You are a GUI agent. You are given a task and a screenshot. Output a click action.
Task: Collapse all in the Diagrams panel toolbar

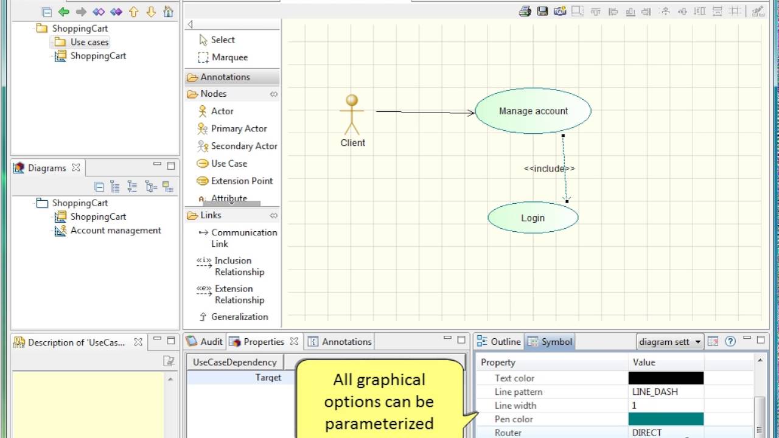(x=99, y=187)
